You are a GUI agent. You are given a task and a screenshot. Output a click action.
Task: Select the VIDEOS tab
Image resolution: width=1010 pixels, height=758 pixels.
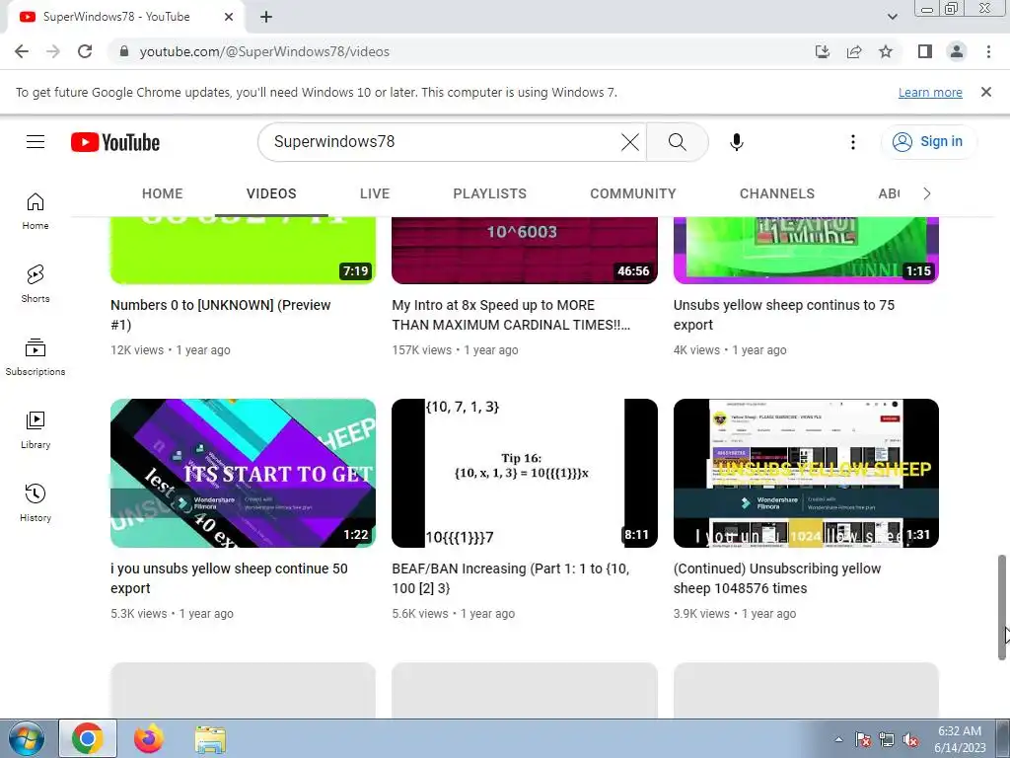pyautogui.click(x=271, y=193)
